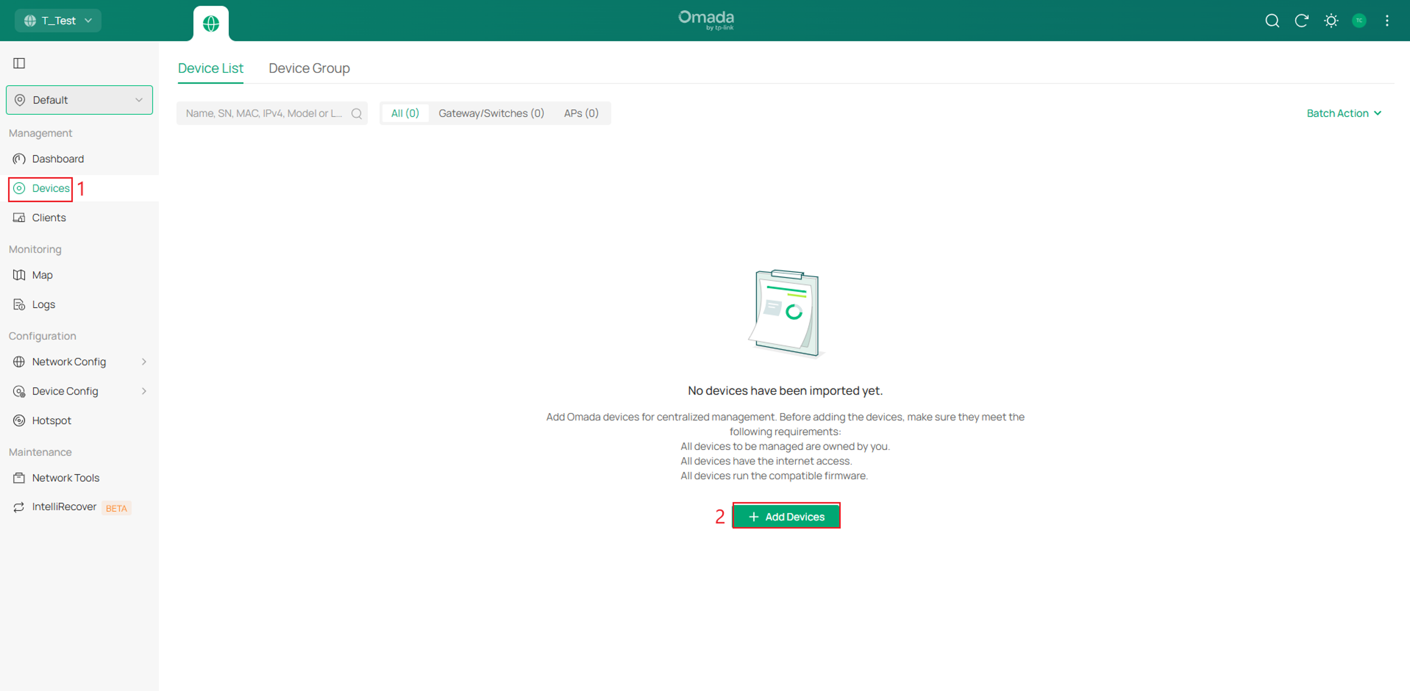Open Logs under Monitoring

coord(80,305)
